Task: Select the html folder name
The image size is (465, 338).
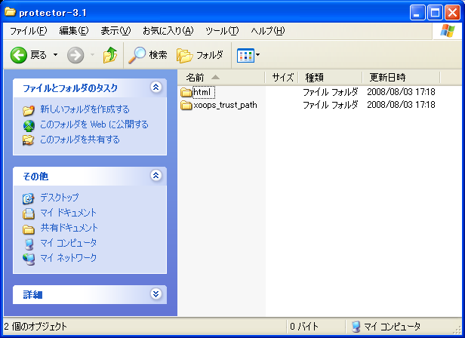Action: pyautogui.click(x=203, y=92)
